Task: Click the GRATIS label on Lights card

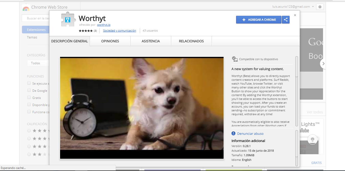Action: point(316,163)
